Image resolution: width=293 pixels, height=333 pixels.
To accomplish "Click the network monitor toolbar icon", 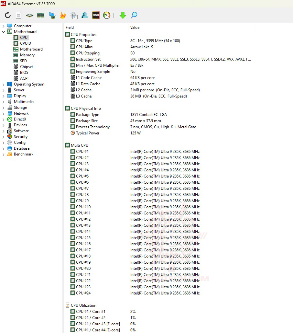I will [x=52, y=15].
